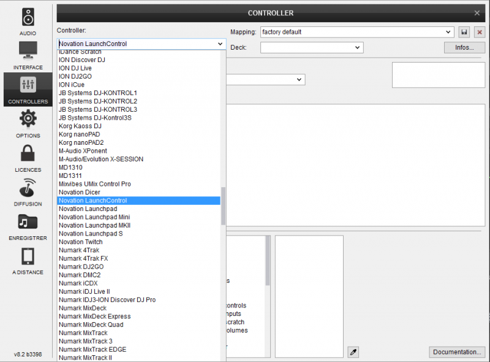Select Numark MixDeck controller
This screenshot has height=362, width=490.
click(x=139, y=308)
